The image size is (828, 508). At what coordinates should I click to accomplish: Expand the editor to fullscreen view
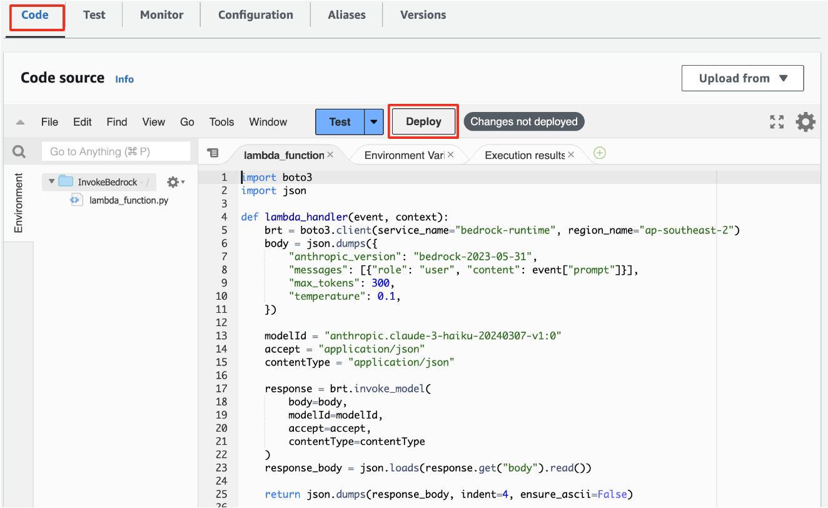coord(777,121)
